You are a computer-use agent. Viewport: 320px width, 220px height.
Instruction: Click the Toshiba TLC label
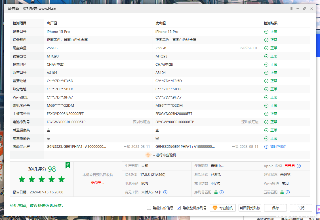(x=249, y=48)
